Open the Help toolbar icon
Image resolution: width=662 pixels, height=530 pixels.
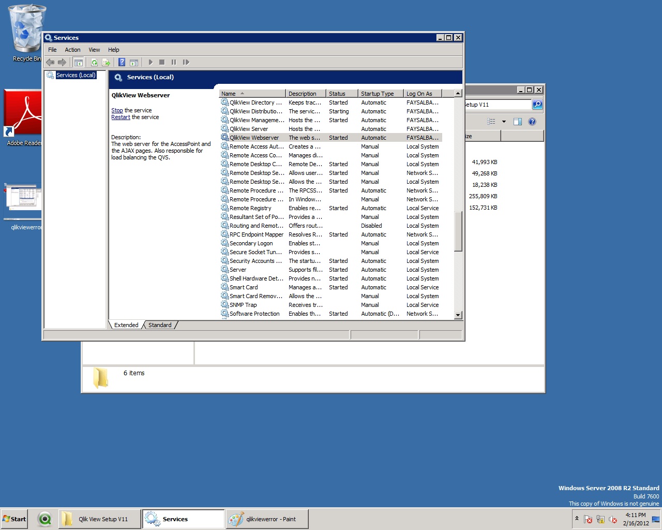[x=122, y=62]
